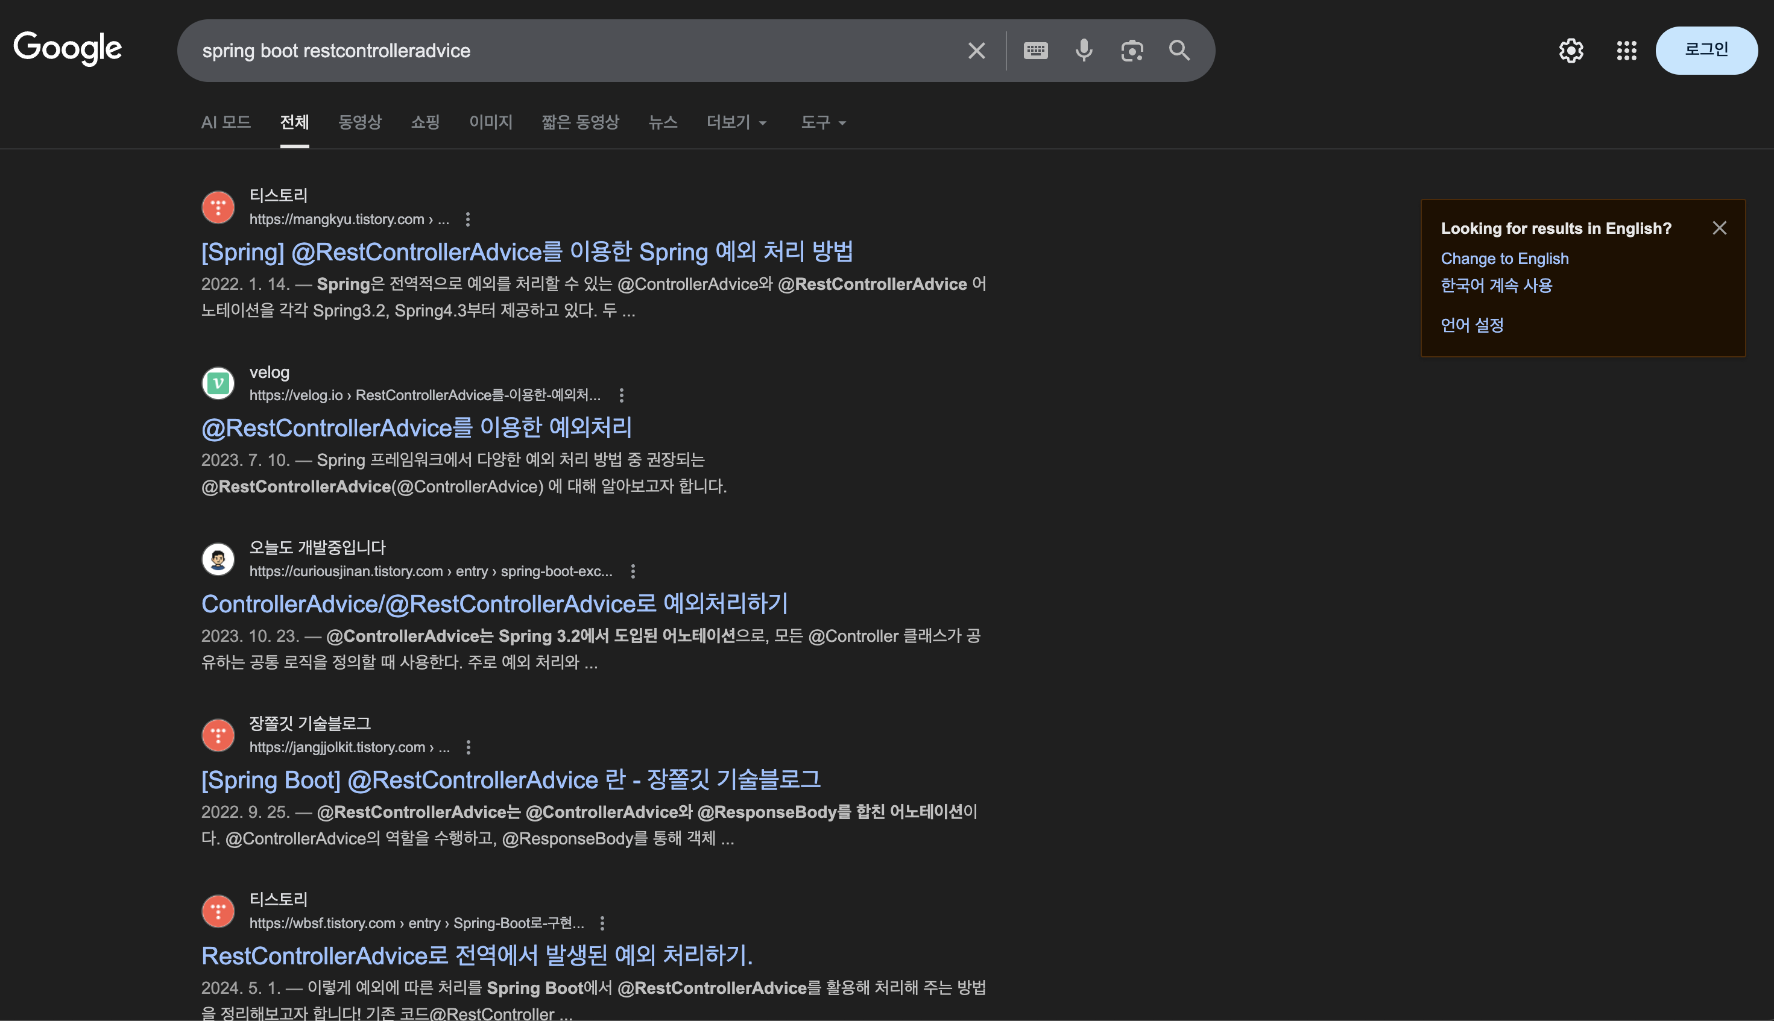Click the magnifying glass search icon
This screenshot has width=1774, height=1021.
click(x=1179, y=51)
